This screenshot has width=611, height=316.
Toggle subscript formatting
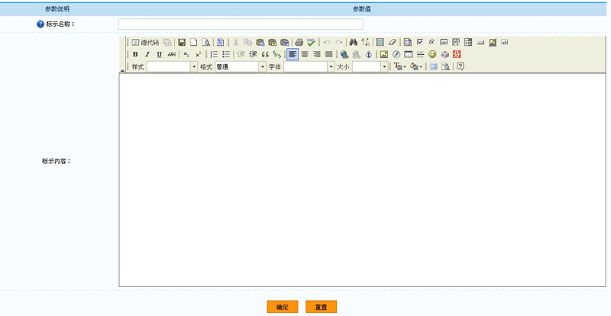[186, 54]
